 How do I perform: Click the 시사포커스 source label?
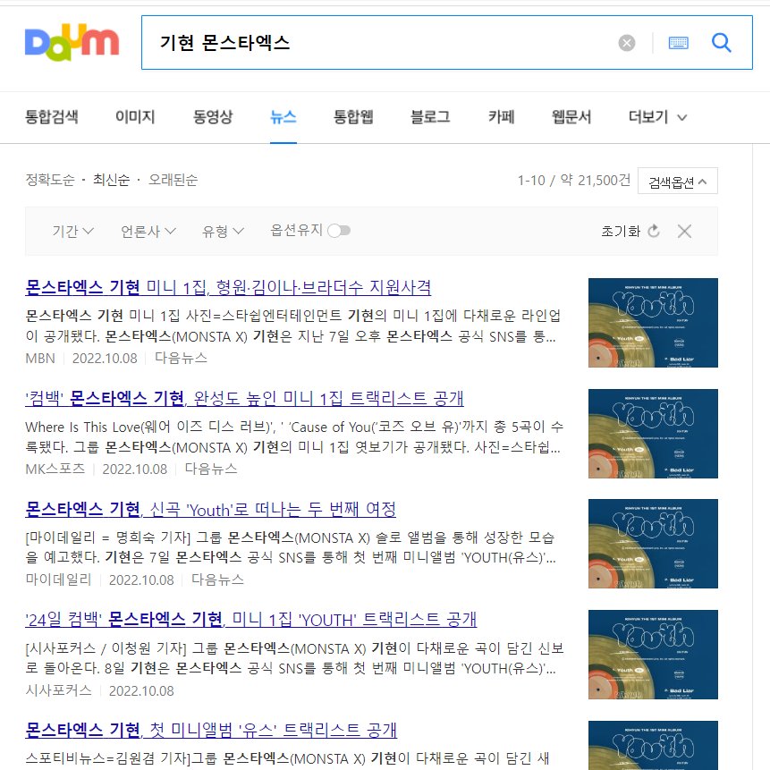[x=58, y=691]
